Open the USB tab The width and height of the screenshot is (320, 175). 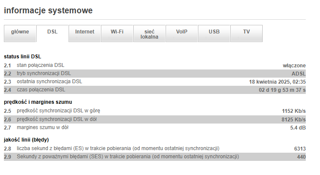[214, 32]
